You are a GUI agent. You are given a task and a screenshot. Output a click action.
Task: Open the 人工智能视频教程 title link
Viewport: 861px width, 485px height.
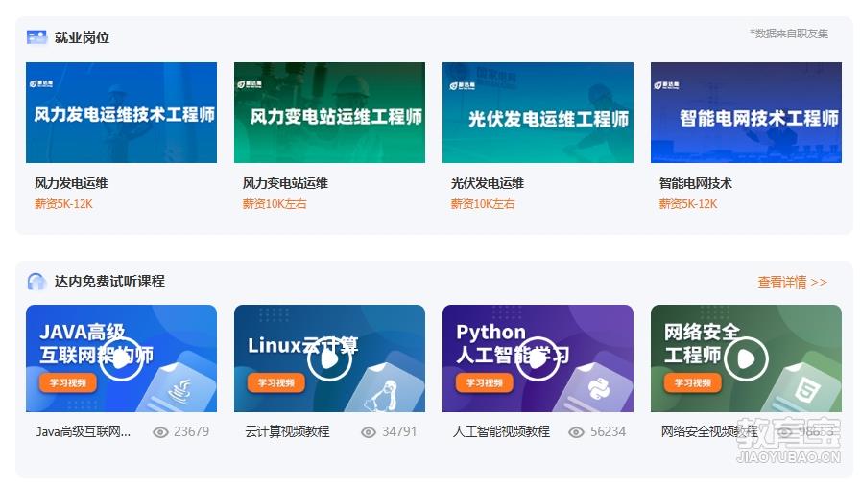click(x=501, y=432)
